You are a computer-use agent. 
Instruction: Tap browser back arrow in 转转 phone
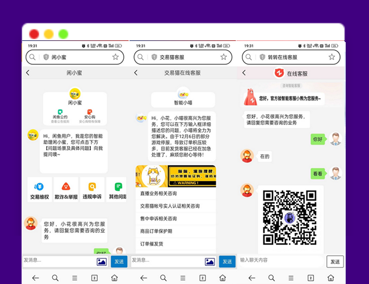pyautogui.click(x=252, y=278)
